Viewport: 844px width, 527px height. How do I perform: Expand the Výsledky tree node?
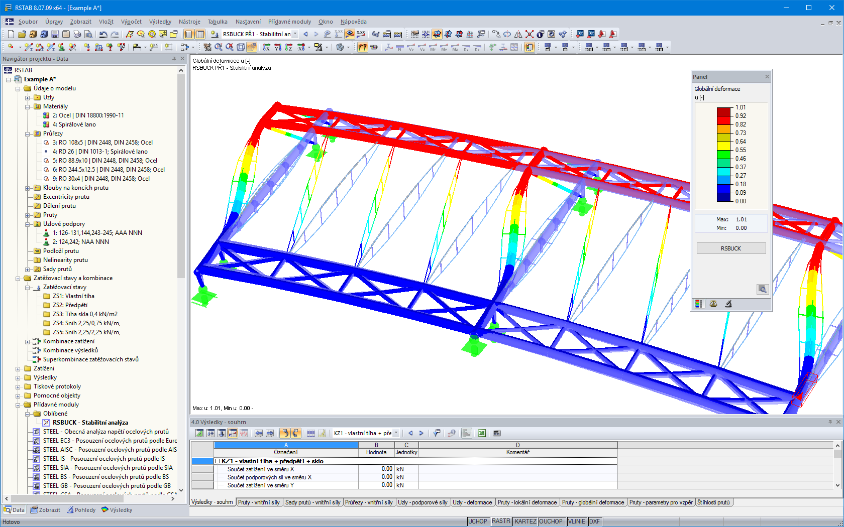pos(19,377)
